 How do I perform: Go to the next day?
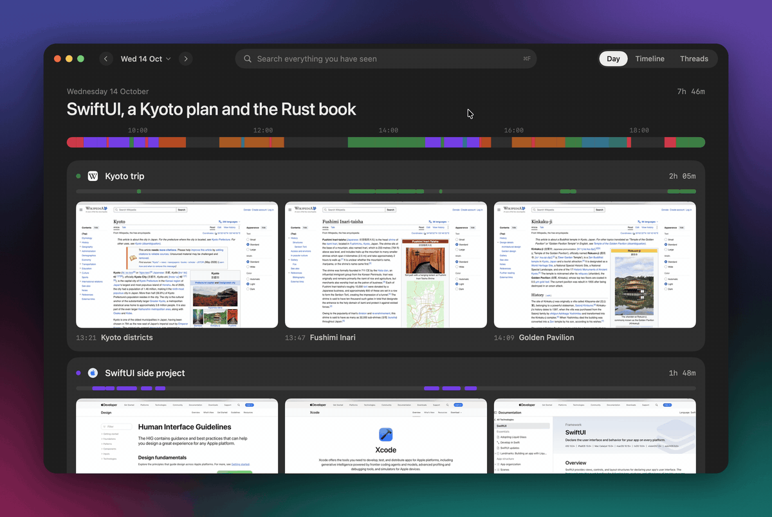tap(185, 59)
